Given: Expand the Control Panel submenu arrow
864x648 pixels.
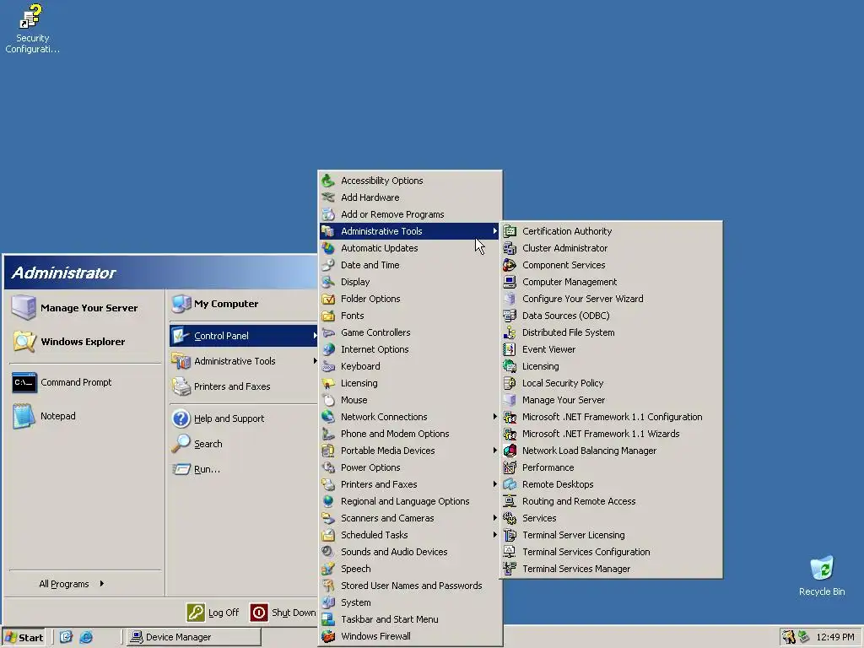Looking at the screenshot, I should pyautogui.click(x=315, y=336).
